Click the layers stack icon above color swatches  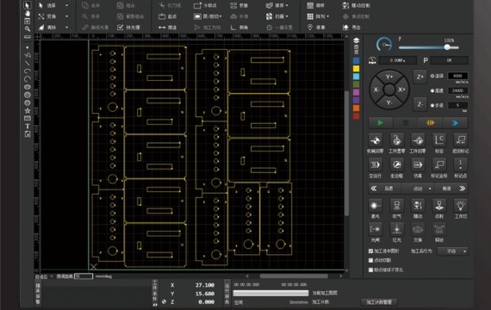pyautogui.click(x=357, y=40)
